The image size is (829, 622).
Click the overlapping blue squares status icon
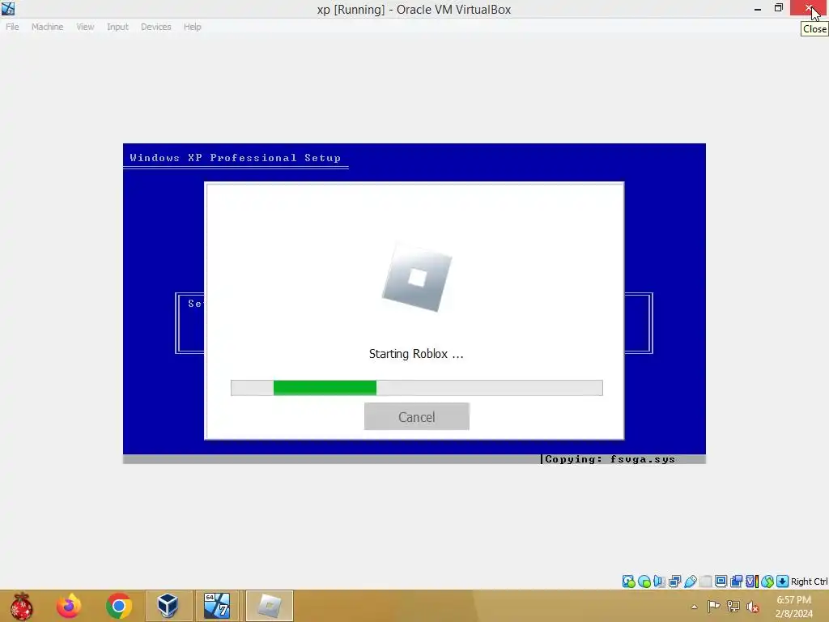tap(736, 582)
